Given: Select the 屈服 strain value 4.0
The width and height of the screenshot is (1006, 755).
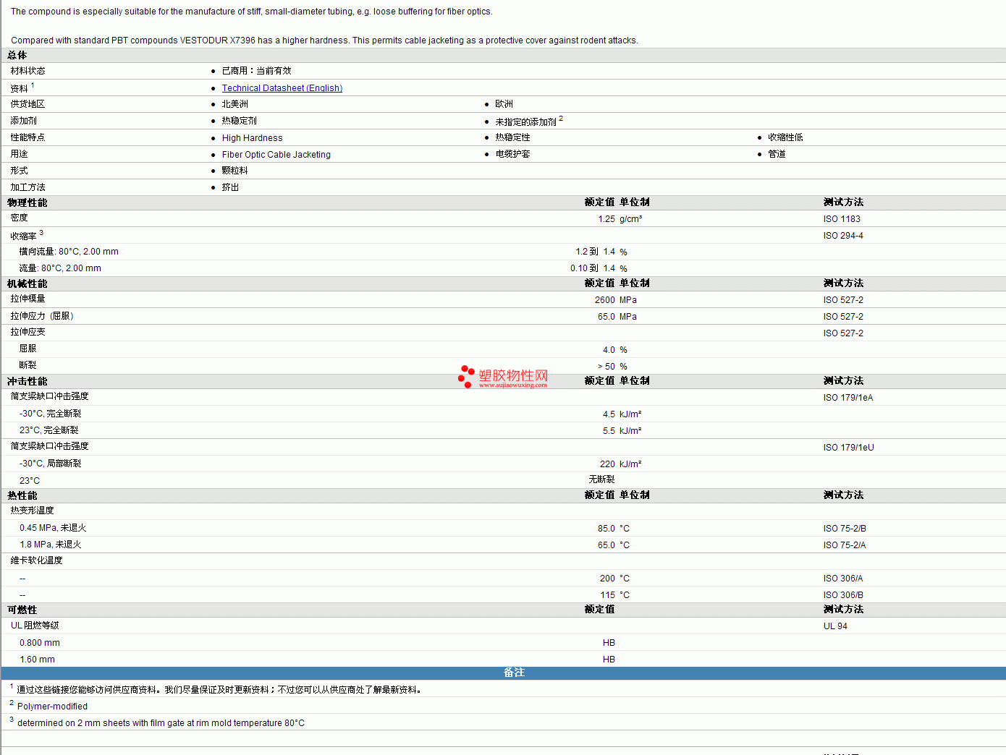Looking at the screenshot, I should 609,350.
